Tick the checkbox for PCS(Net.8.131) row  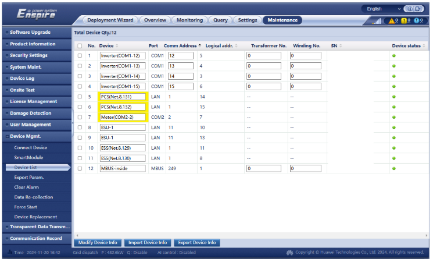click(80, 97)
